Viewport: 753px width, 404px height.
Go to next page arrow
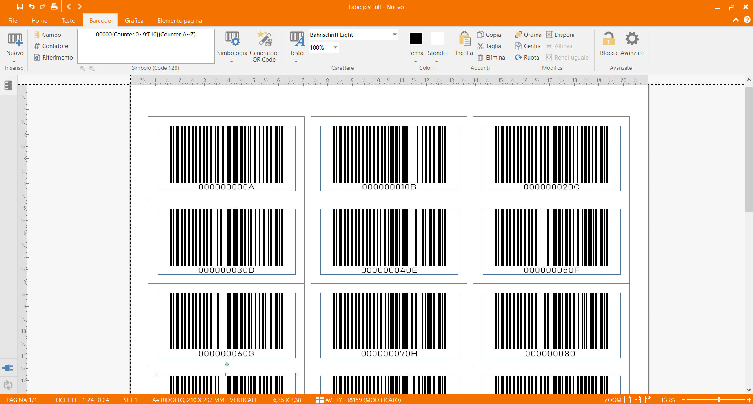point(80,7)
